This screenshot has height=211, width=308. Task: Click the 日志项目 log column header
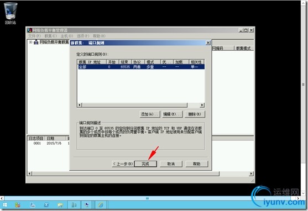tap(36, 139)
